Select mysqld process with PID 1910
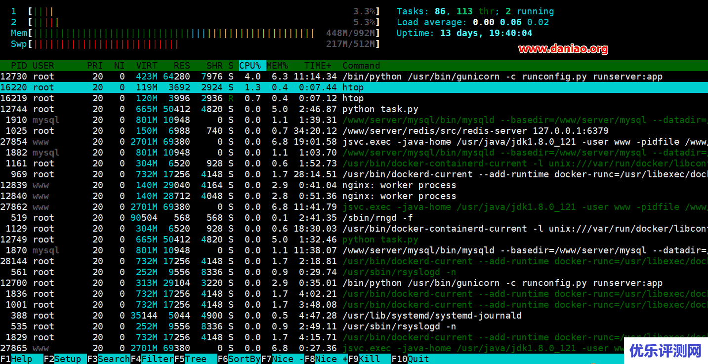Screen dimensions: 708x364 [354, 120]
